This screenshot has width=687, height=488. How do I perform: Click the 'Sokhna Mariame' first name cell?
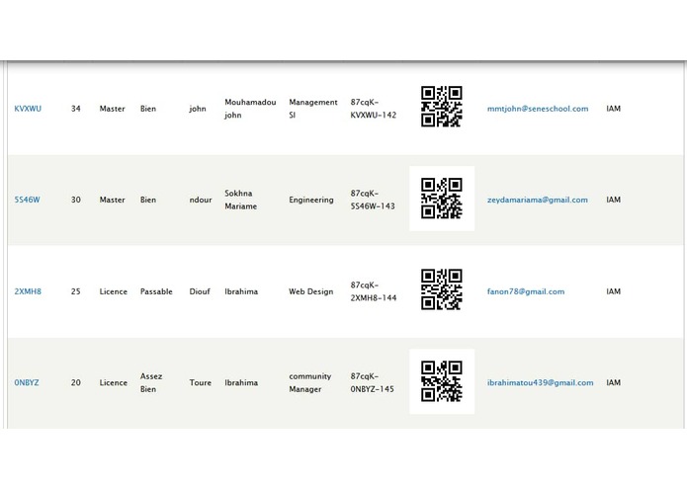[x=241, y=200]
